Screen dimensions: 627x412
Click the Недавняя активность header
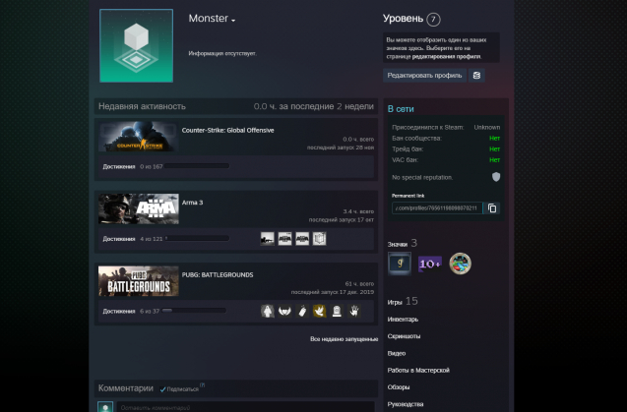[142, 106]
